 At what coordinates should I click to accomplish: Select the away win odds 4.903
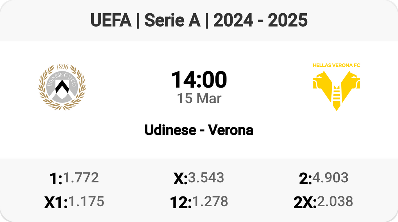(x=330, y=177)
